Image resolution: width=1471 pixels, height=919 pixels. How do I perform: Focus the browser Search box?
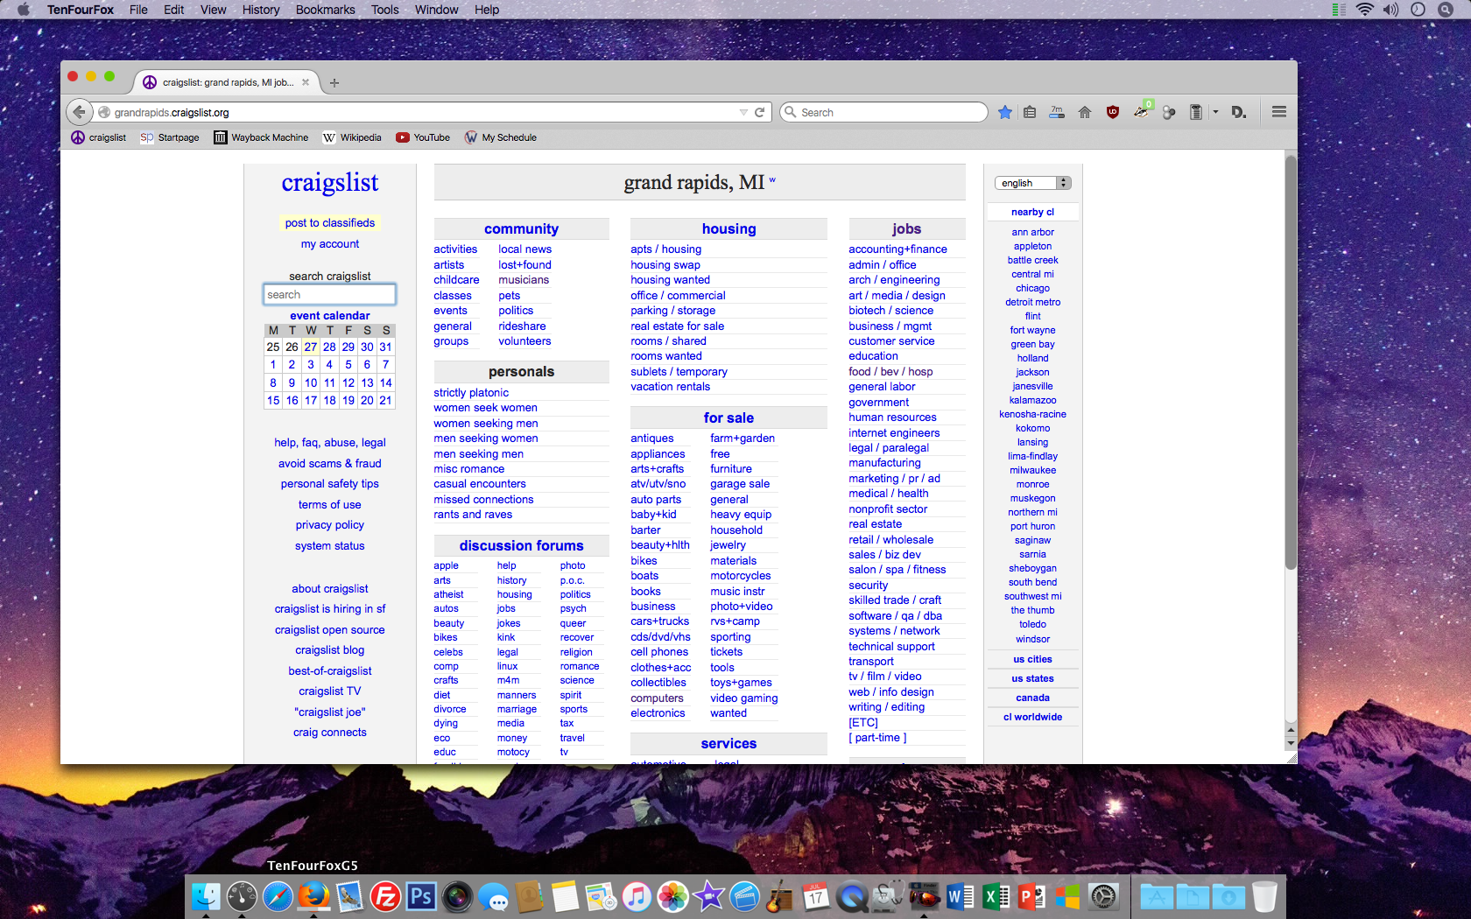(884, 112)
